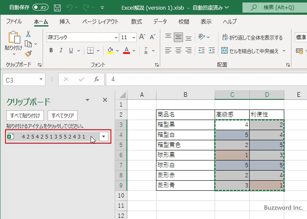Open the 游ゴシック font name dropdown
The image size is (307, 219).
pos(116,37)
